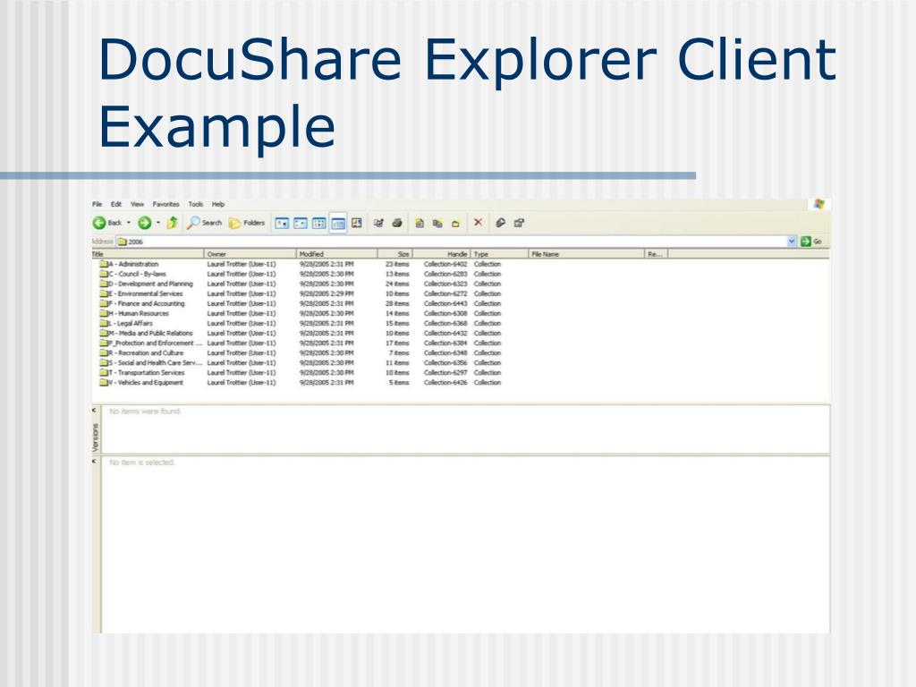Sort by the Owner column header
The height and width of the screenshot is (687, 916).
tap(250, 254)
